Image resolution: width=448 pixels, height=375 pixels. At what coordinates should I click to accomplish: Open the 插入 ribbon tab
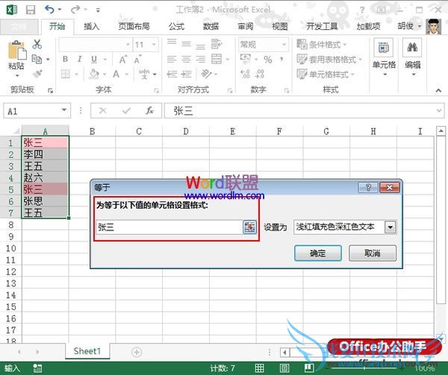pos(91,27)
